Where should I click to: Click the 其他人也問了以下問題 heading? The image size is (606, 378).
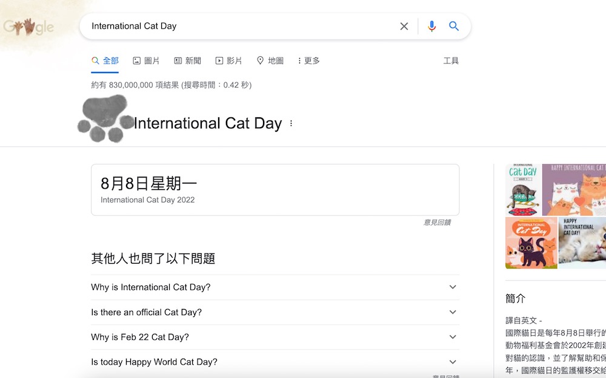pos(153,258)
